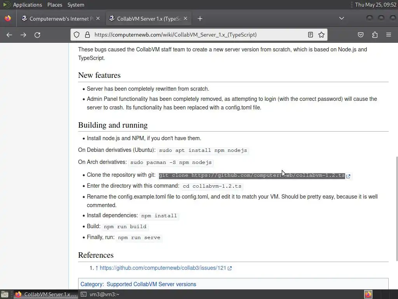Open Pocket save icon

point(360,35)
